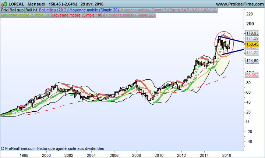
Task: Click the 80 value on the price axis
Action: 248,83
